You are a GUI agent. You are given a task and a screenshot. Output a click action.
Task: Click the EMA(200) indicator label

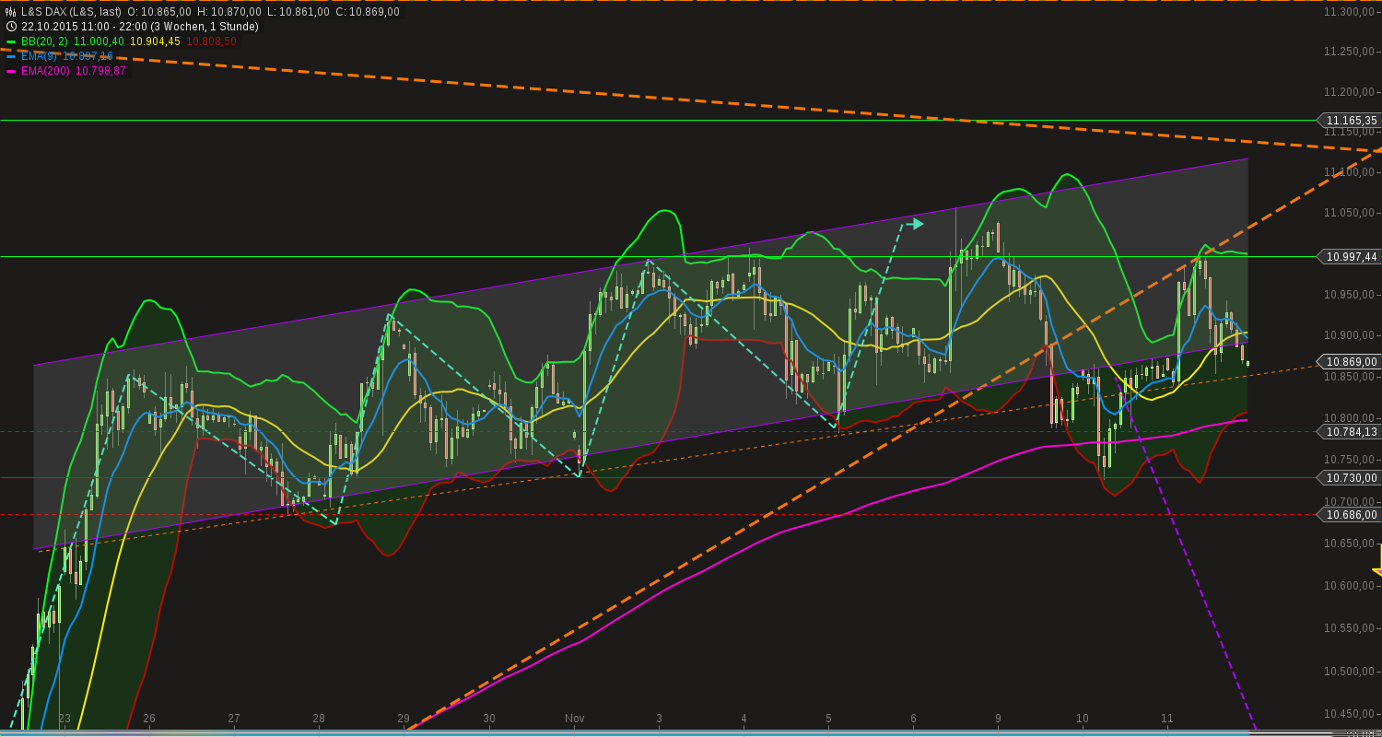pos(46,71)
